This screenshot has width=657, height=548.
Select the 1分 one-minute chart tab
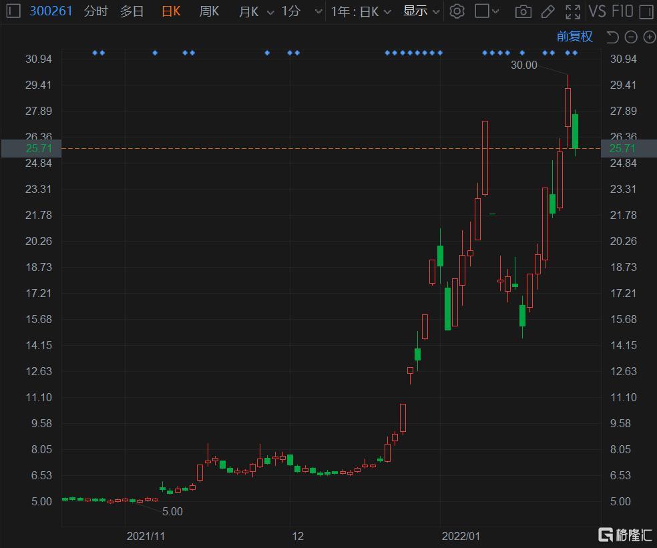pos(291,11)
